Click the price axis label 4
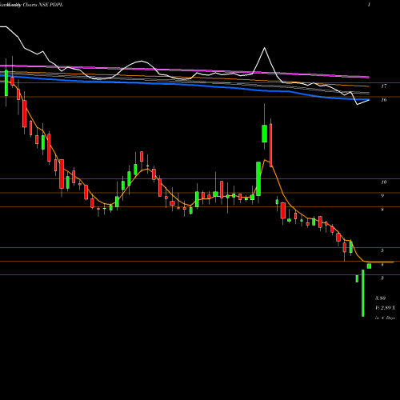This screenshot has width=400, height=400. (x=382, y=265)
